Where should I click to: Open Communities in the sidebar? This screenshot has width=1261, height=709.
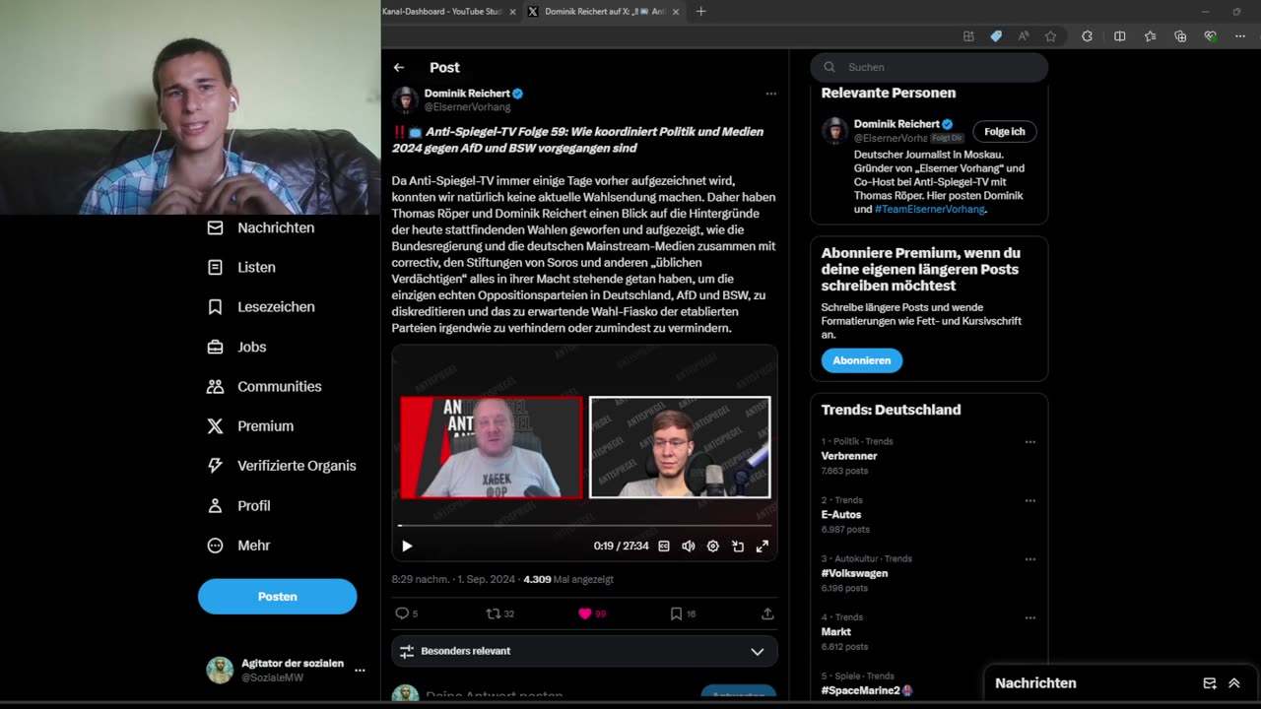[x=264, y=386]
